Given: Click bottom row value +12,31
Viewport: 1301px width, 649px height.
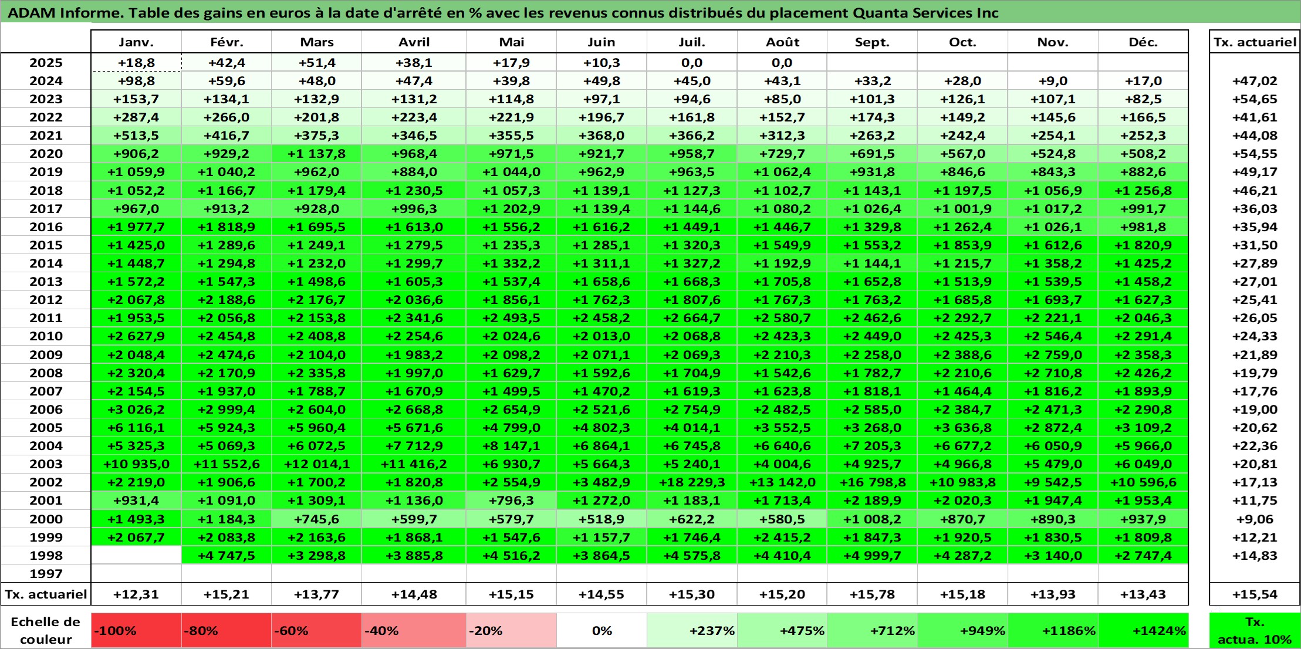Looking at the screenshot, I should [x=136, y=594].
